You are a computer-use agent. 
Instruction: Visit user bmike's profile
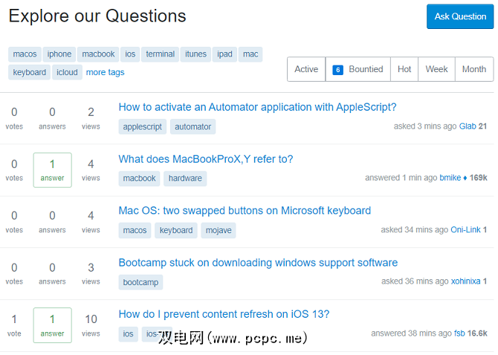coord(450,178)
